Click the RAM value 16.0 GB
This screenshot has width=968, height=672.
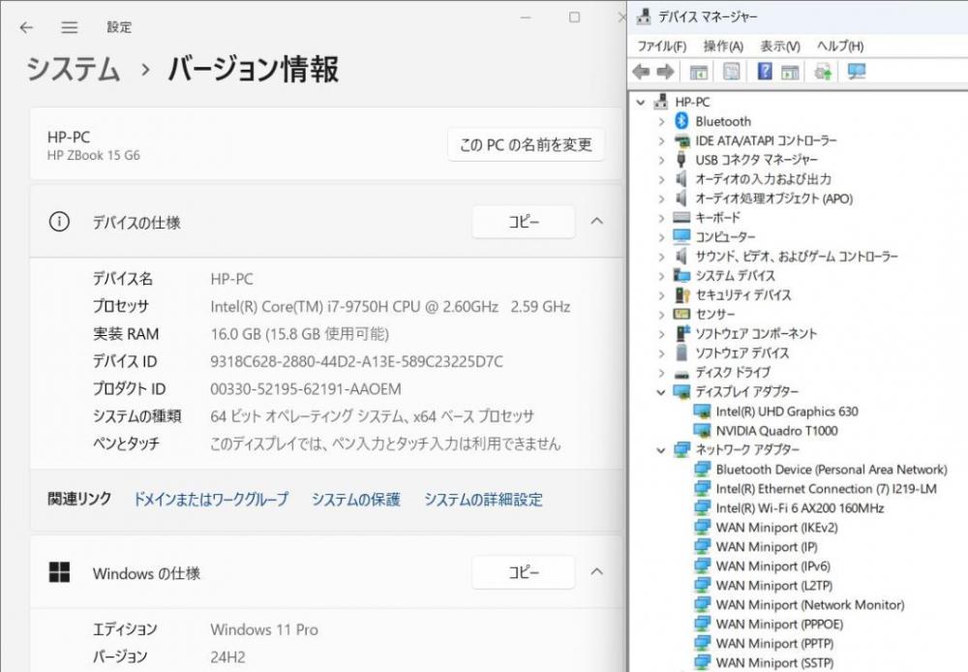coord(299,334)
